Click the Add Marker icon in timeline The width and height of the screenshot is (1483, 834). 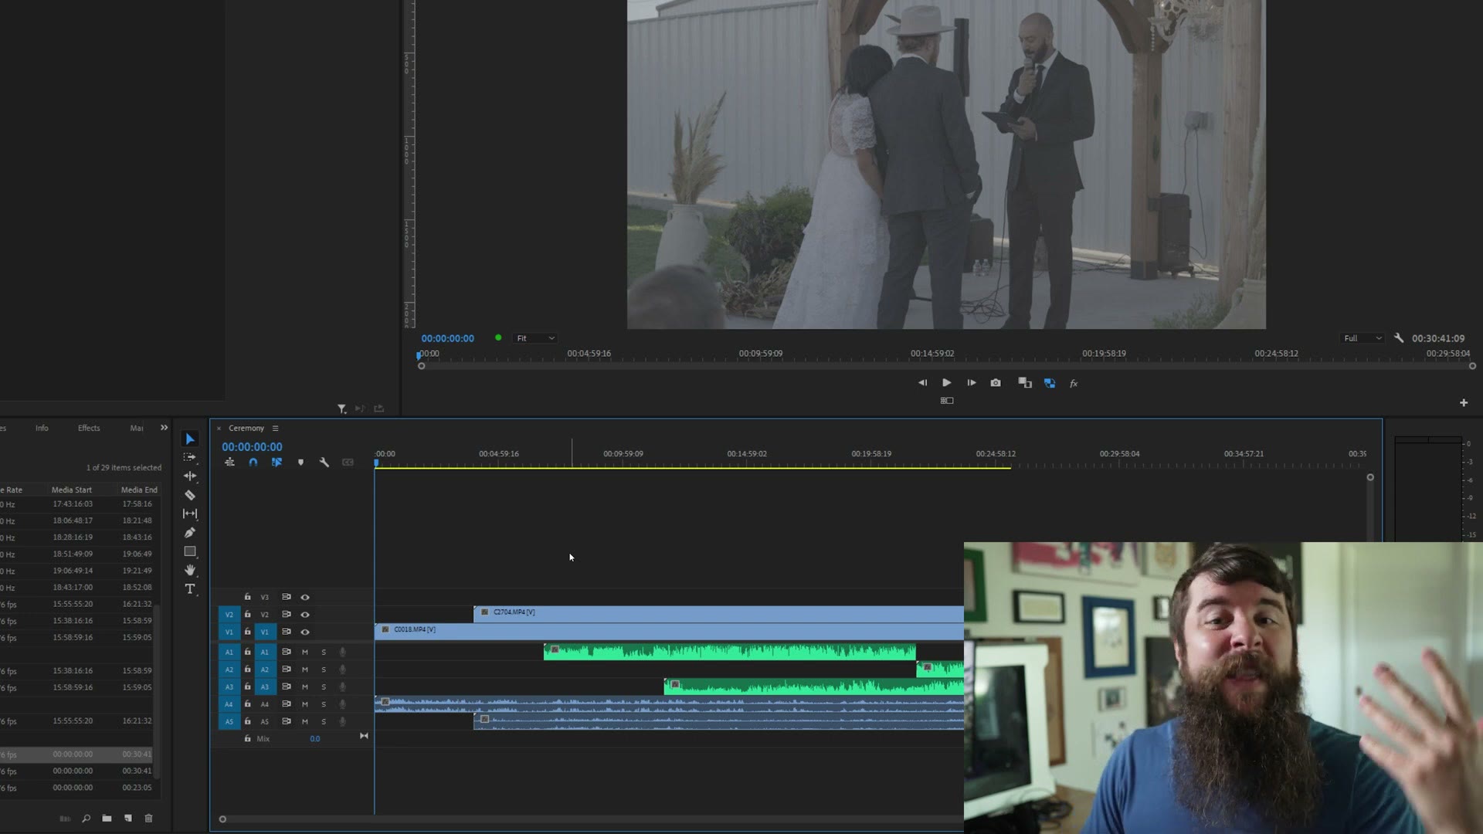(x=300, y=462)
